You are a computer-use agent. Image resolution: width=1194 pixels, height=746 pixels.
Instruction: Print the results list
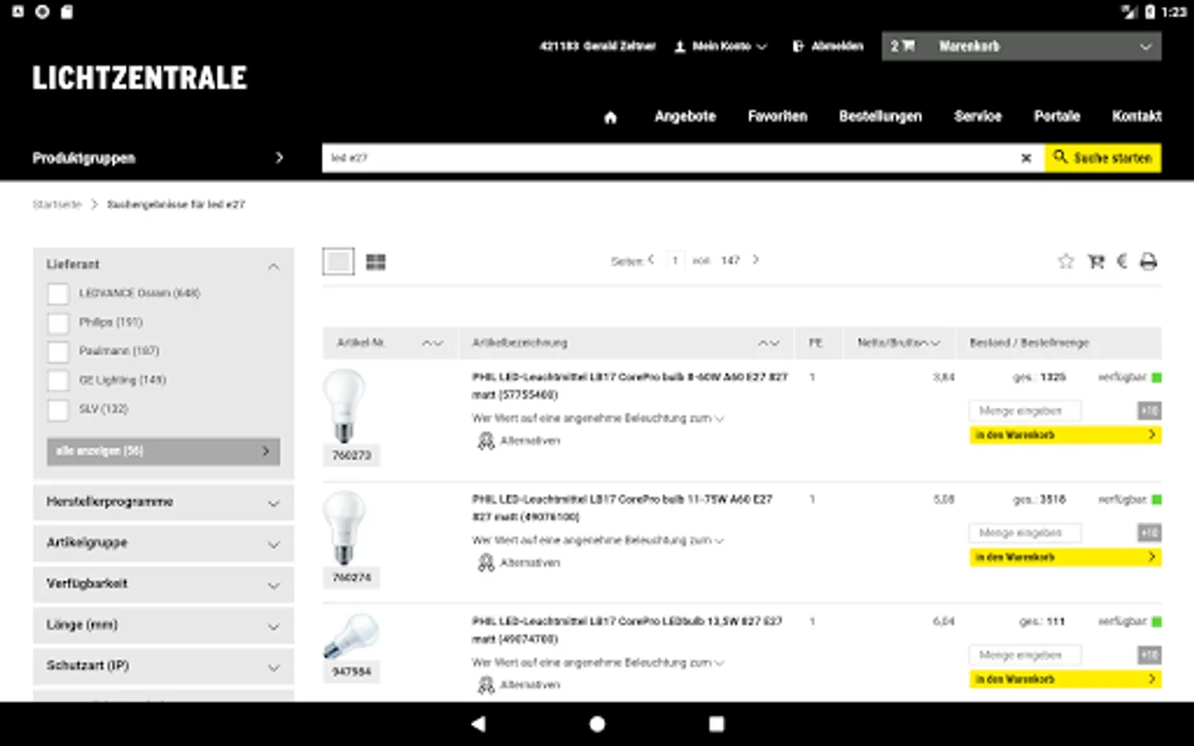pos(1148,262)
